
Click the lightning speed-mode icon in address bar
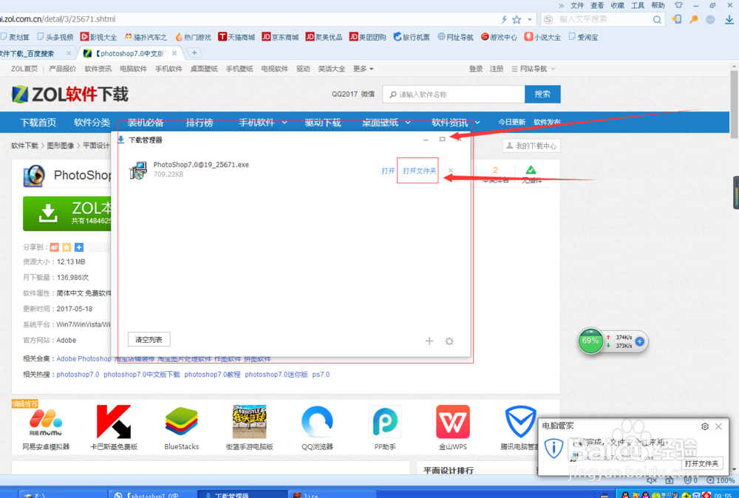click(504, 19)
